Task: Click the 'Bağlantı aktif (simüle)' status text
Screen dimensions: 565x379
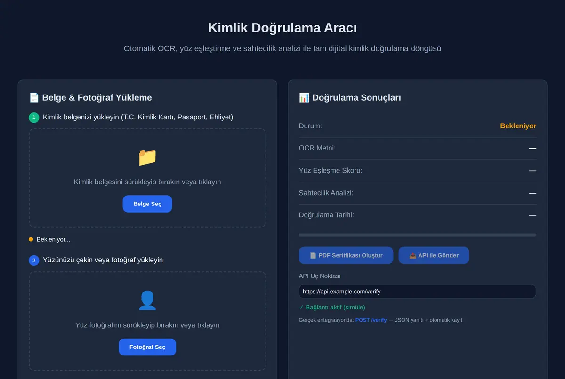Action: point(332,308)
